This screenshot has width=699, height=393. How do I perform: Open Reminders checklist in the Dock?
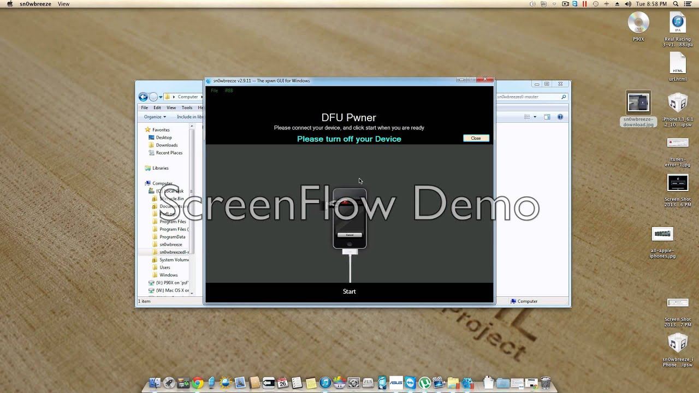[297, 383]
